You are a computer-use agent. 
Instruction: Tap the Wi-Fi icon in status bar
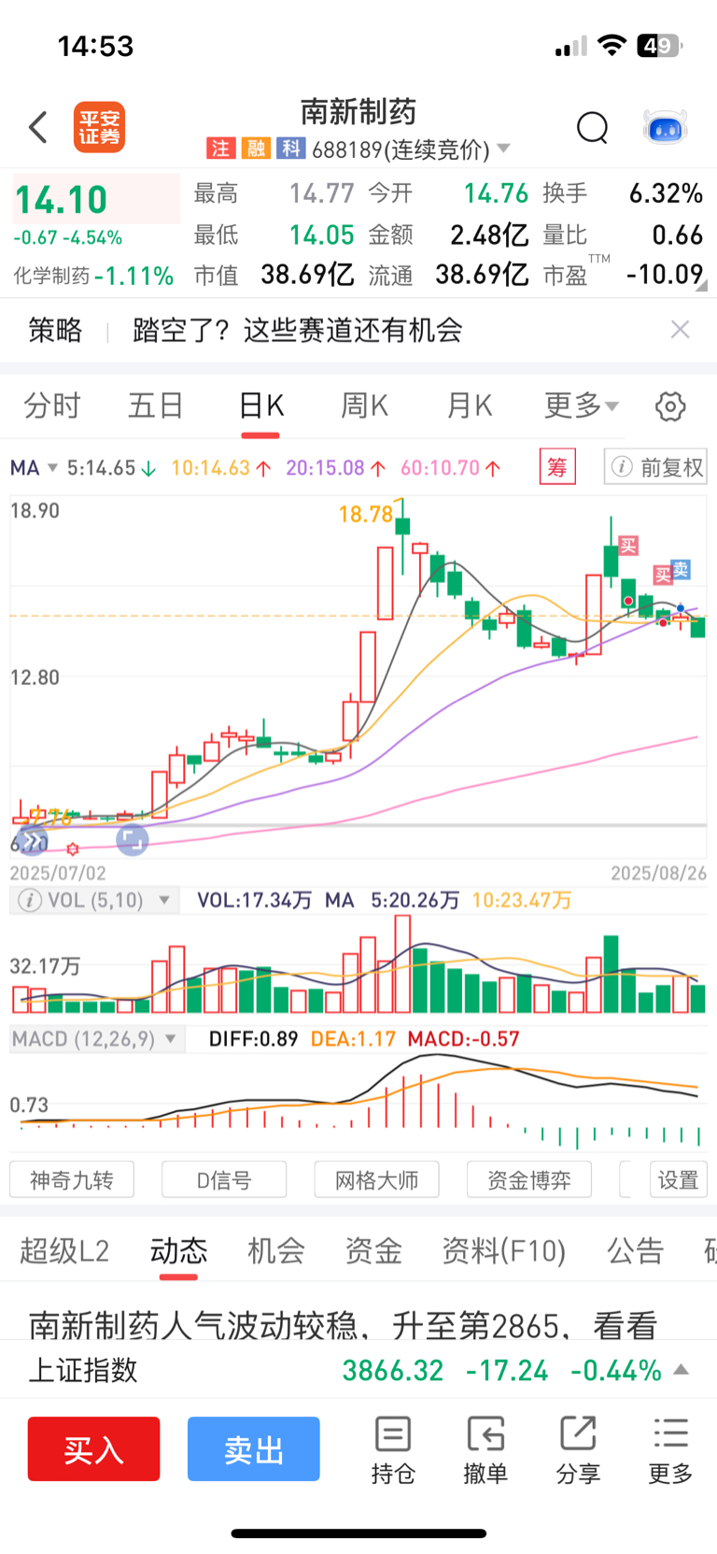[612, 45]
